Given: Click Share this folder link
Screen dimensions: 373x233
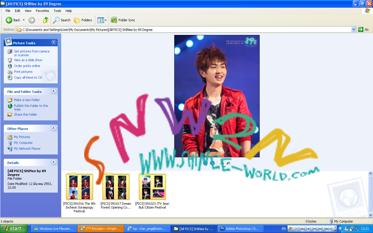Looking at the screenshot, I should 26,114.
